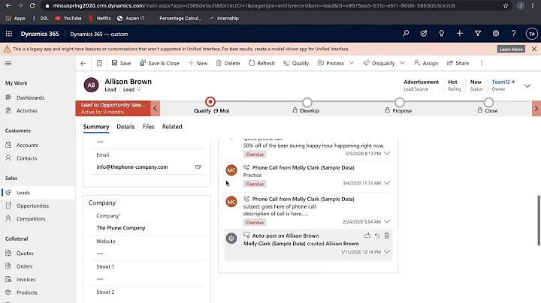The image size is (541, 303).
Task: Click the email send icon beside address
Action: [198, 167]
